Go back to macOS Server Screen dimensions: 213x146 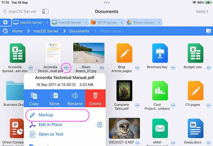[x=20, y=11]
